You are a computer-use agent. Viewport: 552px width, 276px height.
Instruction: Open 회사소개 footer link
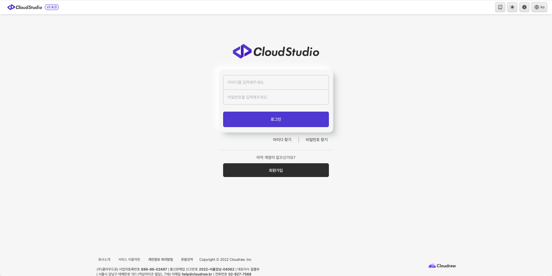tap(104, 260)
